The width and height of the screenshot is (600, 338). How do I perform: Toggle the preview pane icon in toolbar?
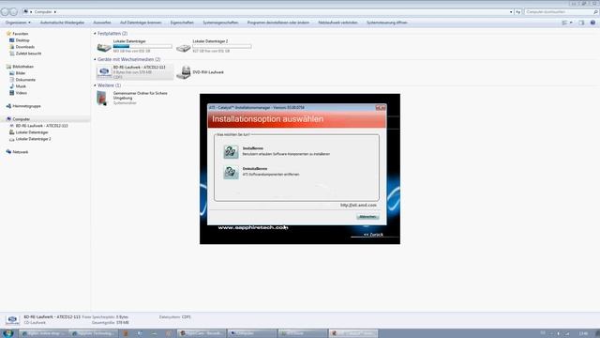[x=581, y=23]
